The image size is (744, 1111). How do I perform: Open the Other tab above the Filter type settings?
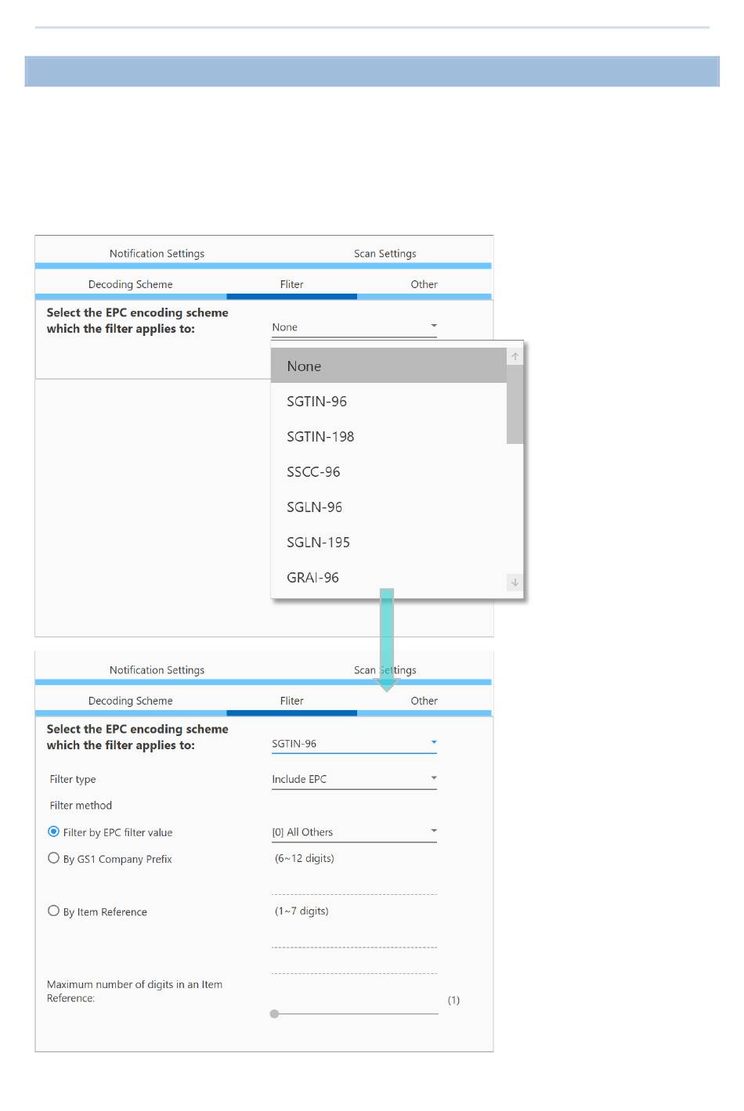424,701
